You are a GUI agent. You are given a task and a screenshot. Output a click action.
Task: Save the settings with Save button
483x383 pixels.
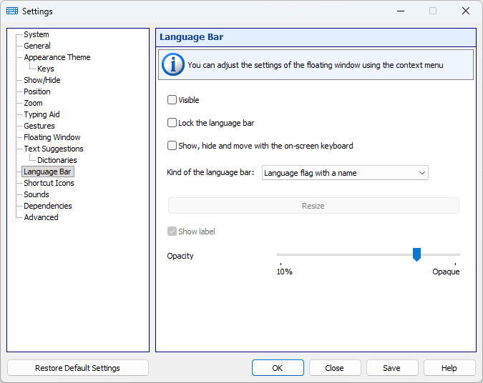(x=392, y=368)
